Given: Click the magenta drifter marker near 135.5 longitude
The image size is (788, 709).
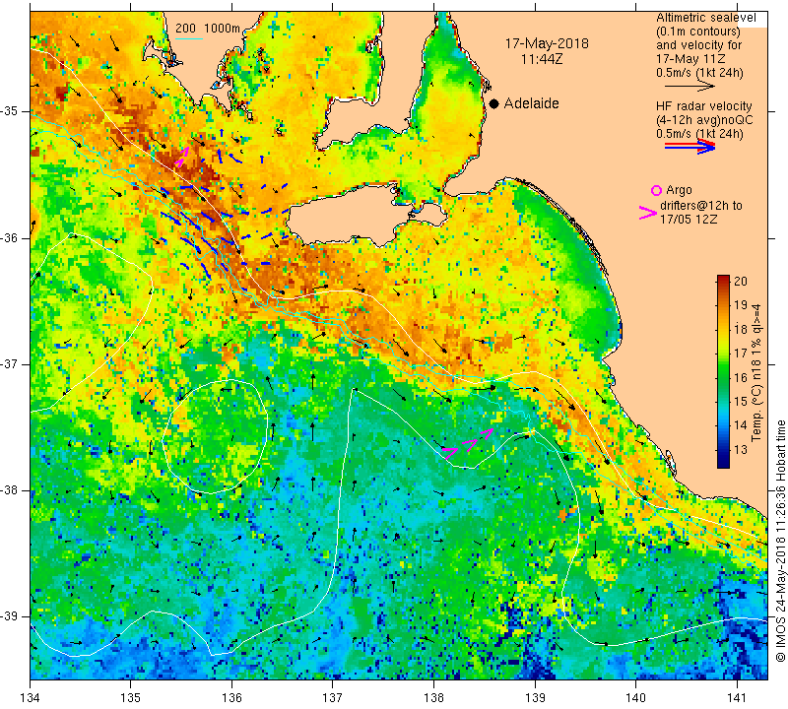Looking at the screenshot, I should click(x=183, y=156).
